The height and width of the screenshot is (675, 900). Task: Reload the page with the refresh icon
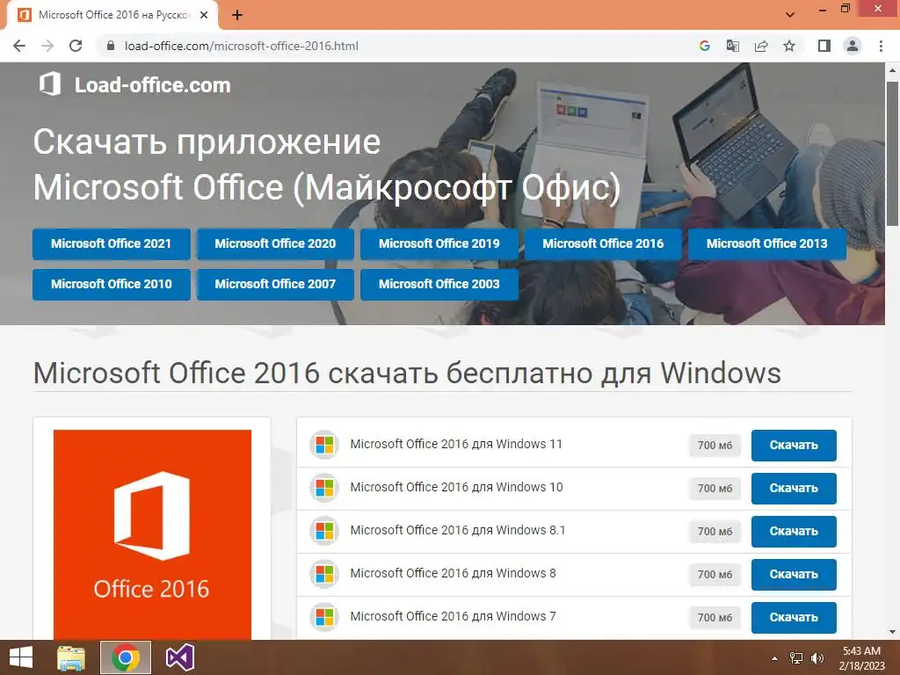tap(76, 46)
